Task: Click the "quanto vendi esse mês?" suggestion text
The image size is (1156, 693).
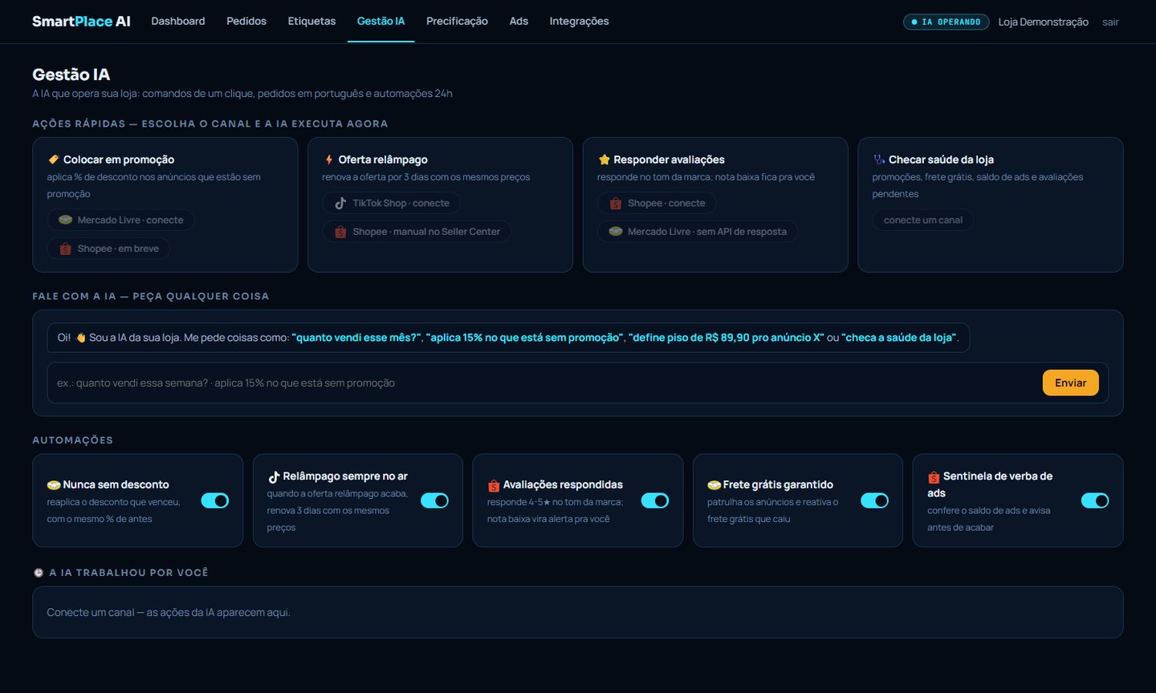Action: click(356, 338)
